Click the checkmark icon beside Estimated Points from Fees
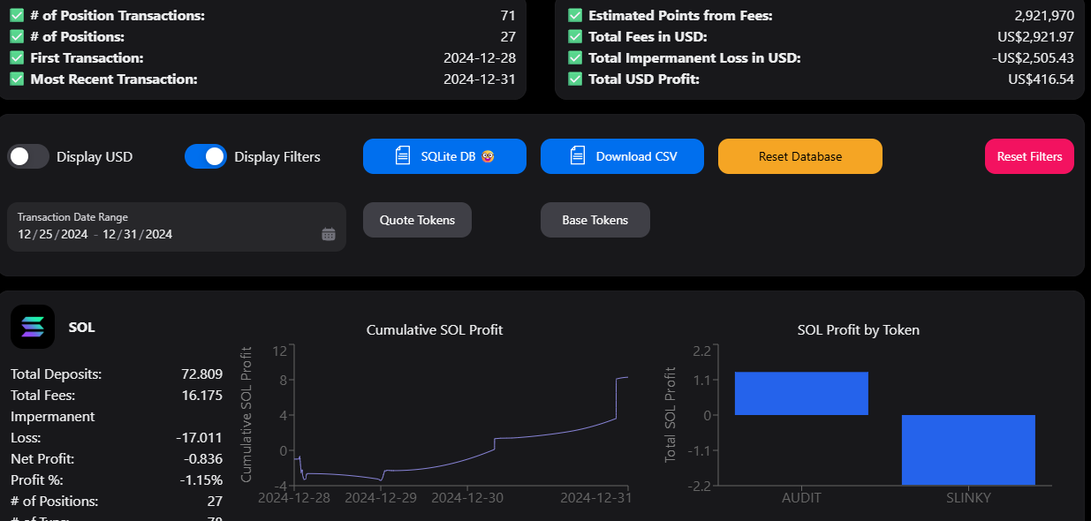1091x521 pixels. 575,16
